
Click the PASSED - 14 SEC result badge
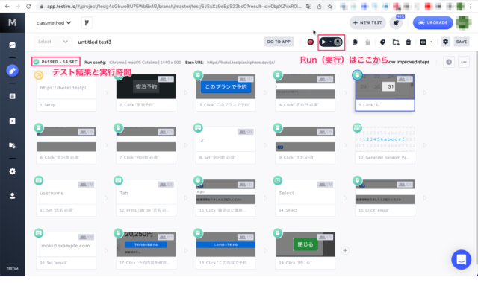56,62
